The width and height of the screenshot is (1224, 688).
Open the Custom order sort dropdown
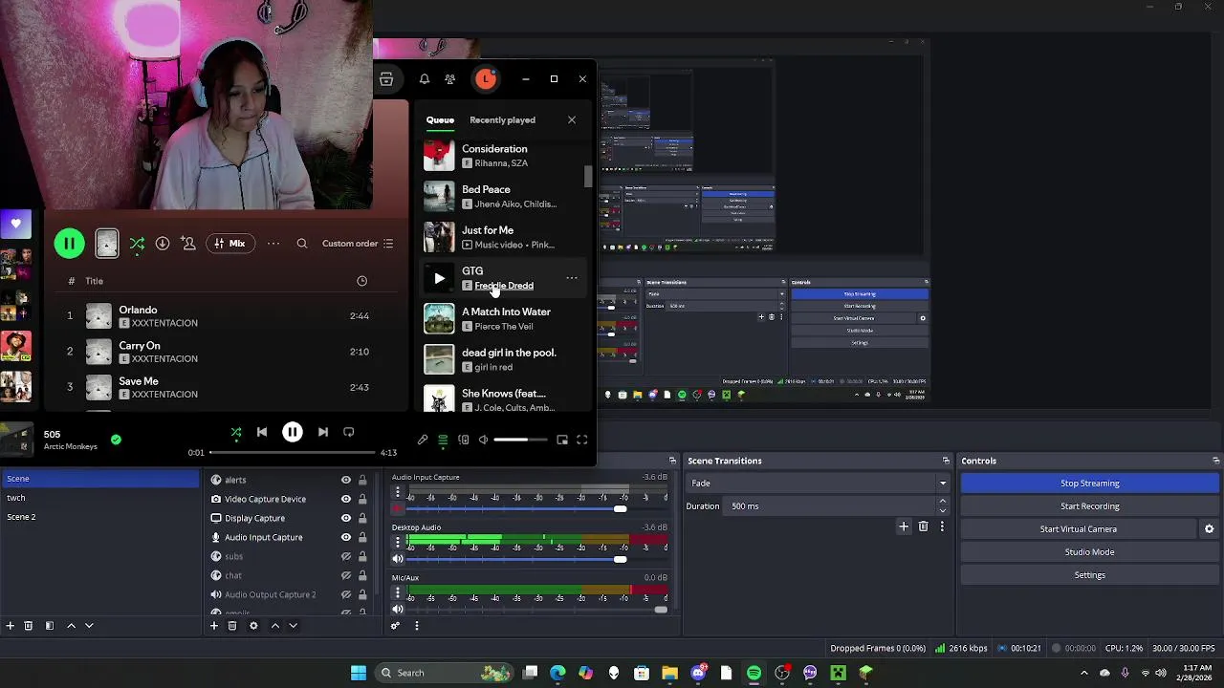[x=358, y=244]
